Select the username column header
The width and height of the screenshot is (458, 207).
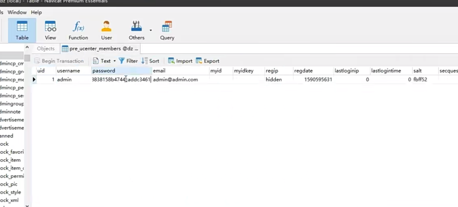point(73,71)
